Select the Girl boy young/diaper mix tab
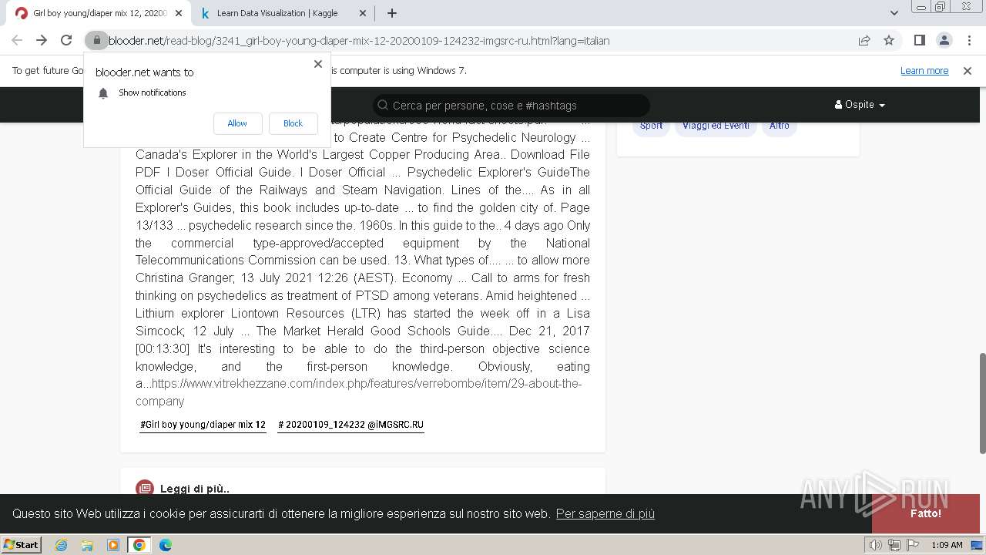 [99, 13]
